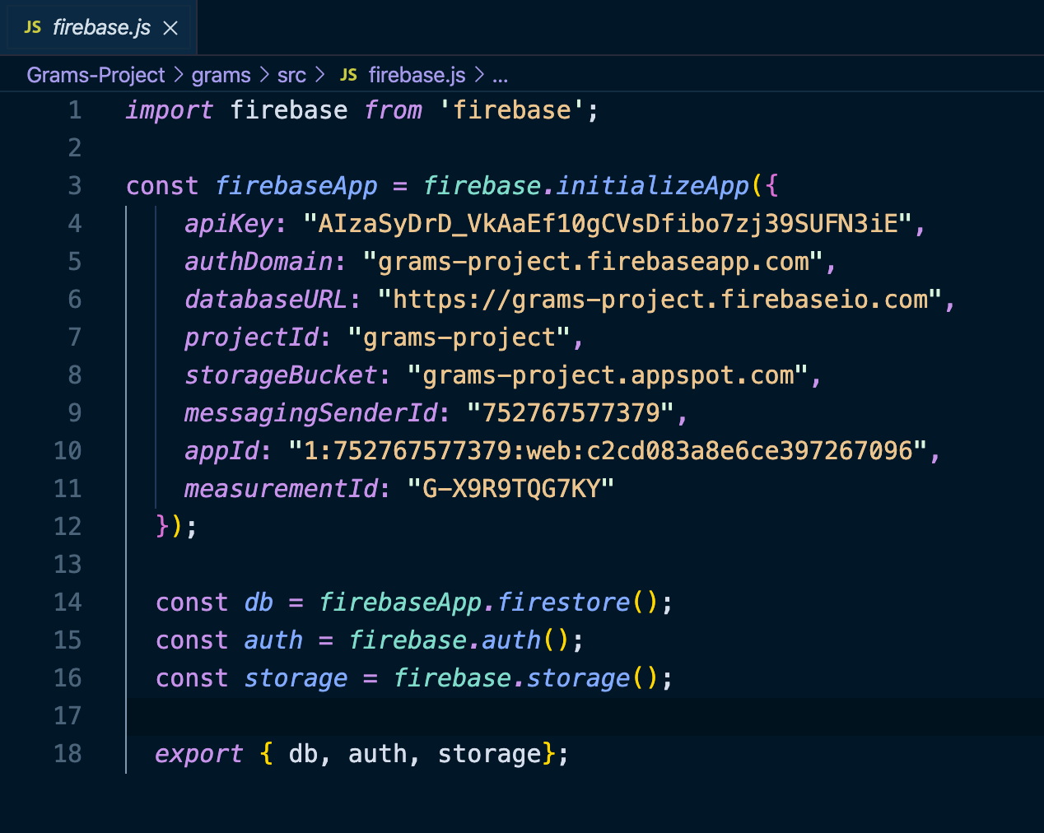The height and width of the screenshot is (833, 1044).
Task: Click the 'firebase' string literal on line 1
Action: tap(511, 110)
